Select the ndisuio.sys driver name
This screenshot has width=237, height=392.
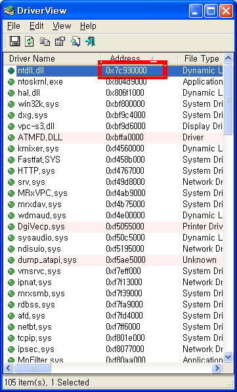39,249
